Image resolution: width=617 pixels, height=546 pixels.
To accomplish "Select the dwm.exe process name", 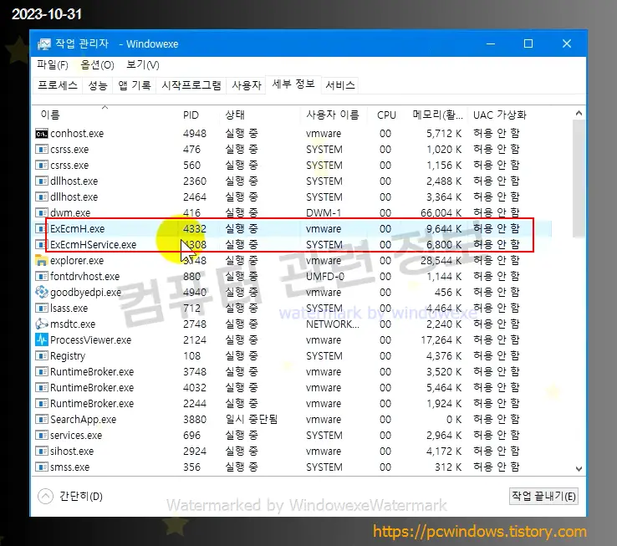I will (x=70, y=213).
